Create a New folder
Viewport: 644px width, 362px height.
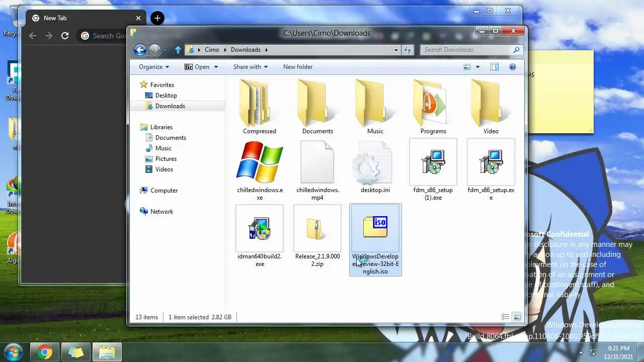tap(298, 67)
